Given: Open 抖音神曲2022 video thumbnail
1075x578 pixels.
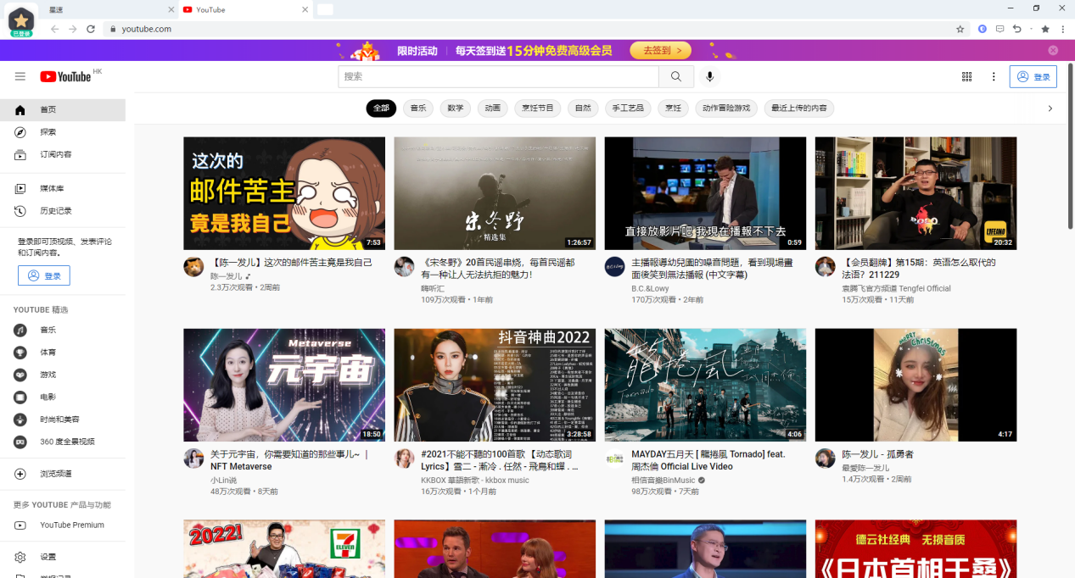Looking at the screenshot, I should (x=495, y=385).
